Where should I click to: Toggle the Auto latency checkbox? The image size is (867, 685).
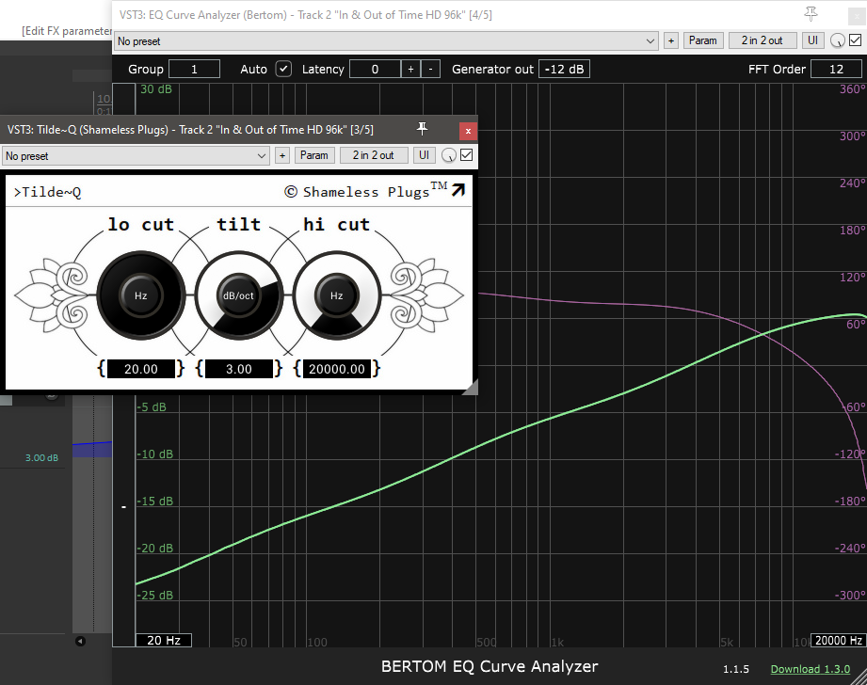tap(283, 69)
